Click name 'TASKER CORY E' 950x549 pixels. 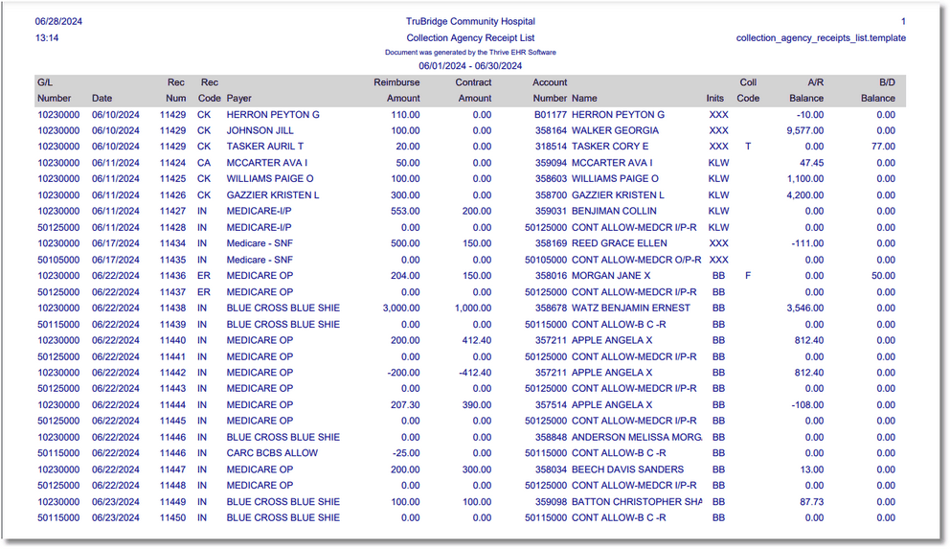[x=609, y=146]
